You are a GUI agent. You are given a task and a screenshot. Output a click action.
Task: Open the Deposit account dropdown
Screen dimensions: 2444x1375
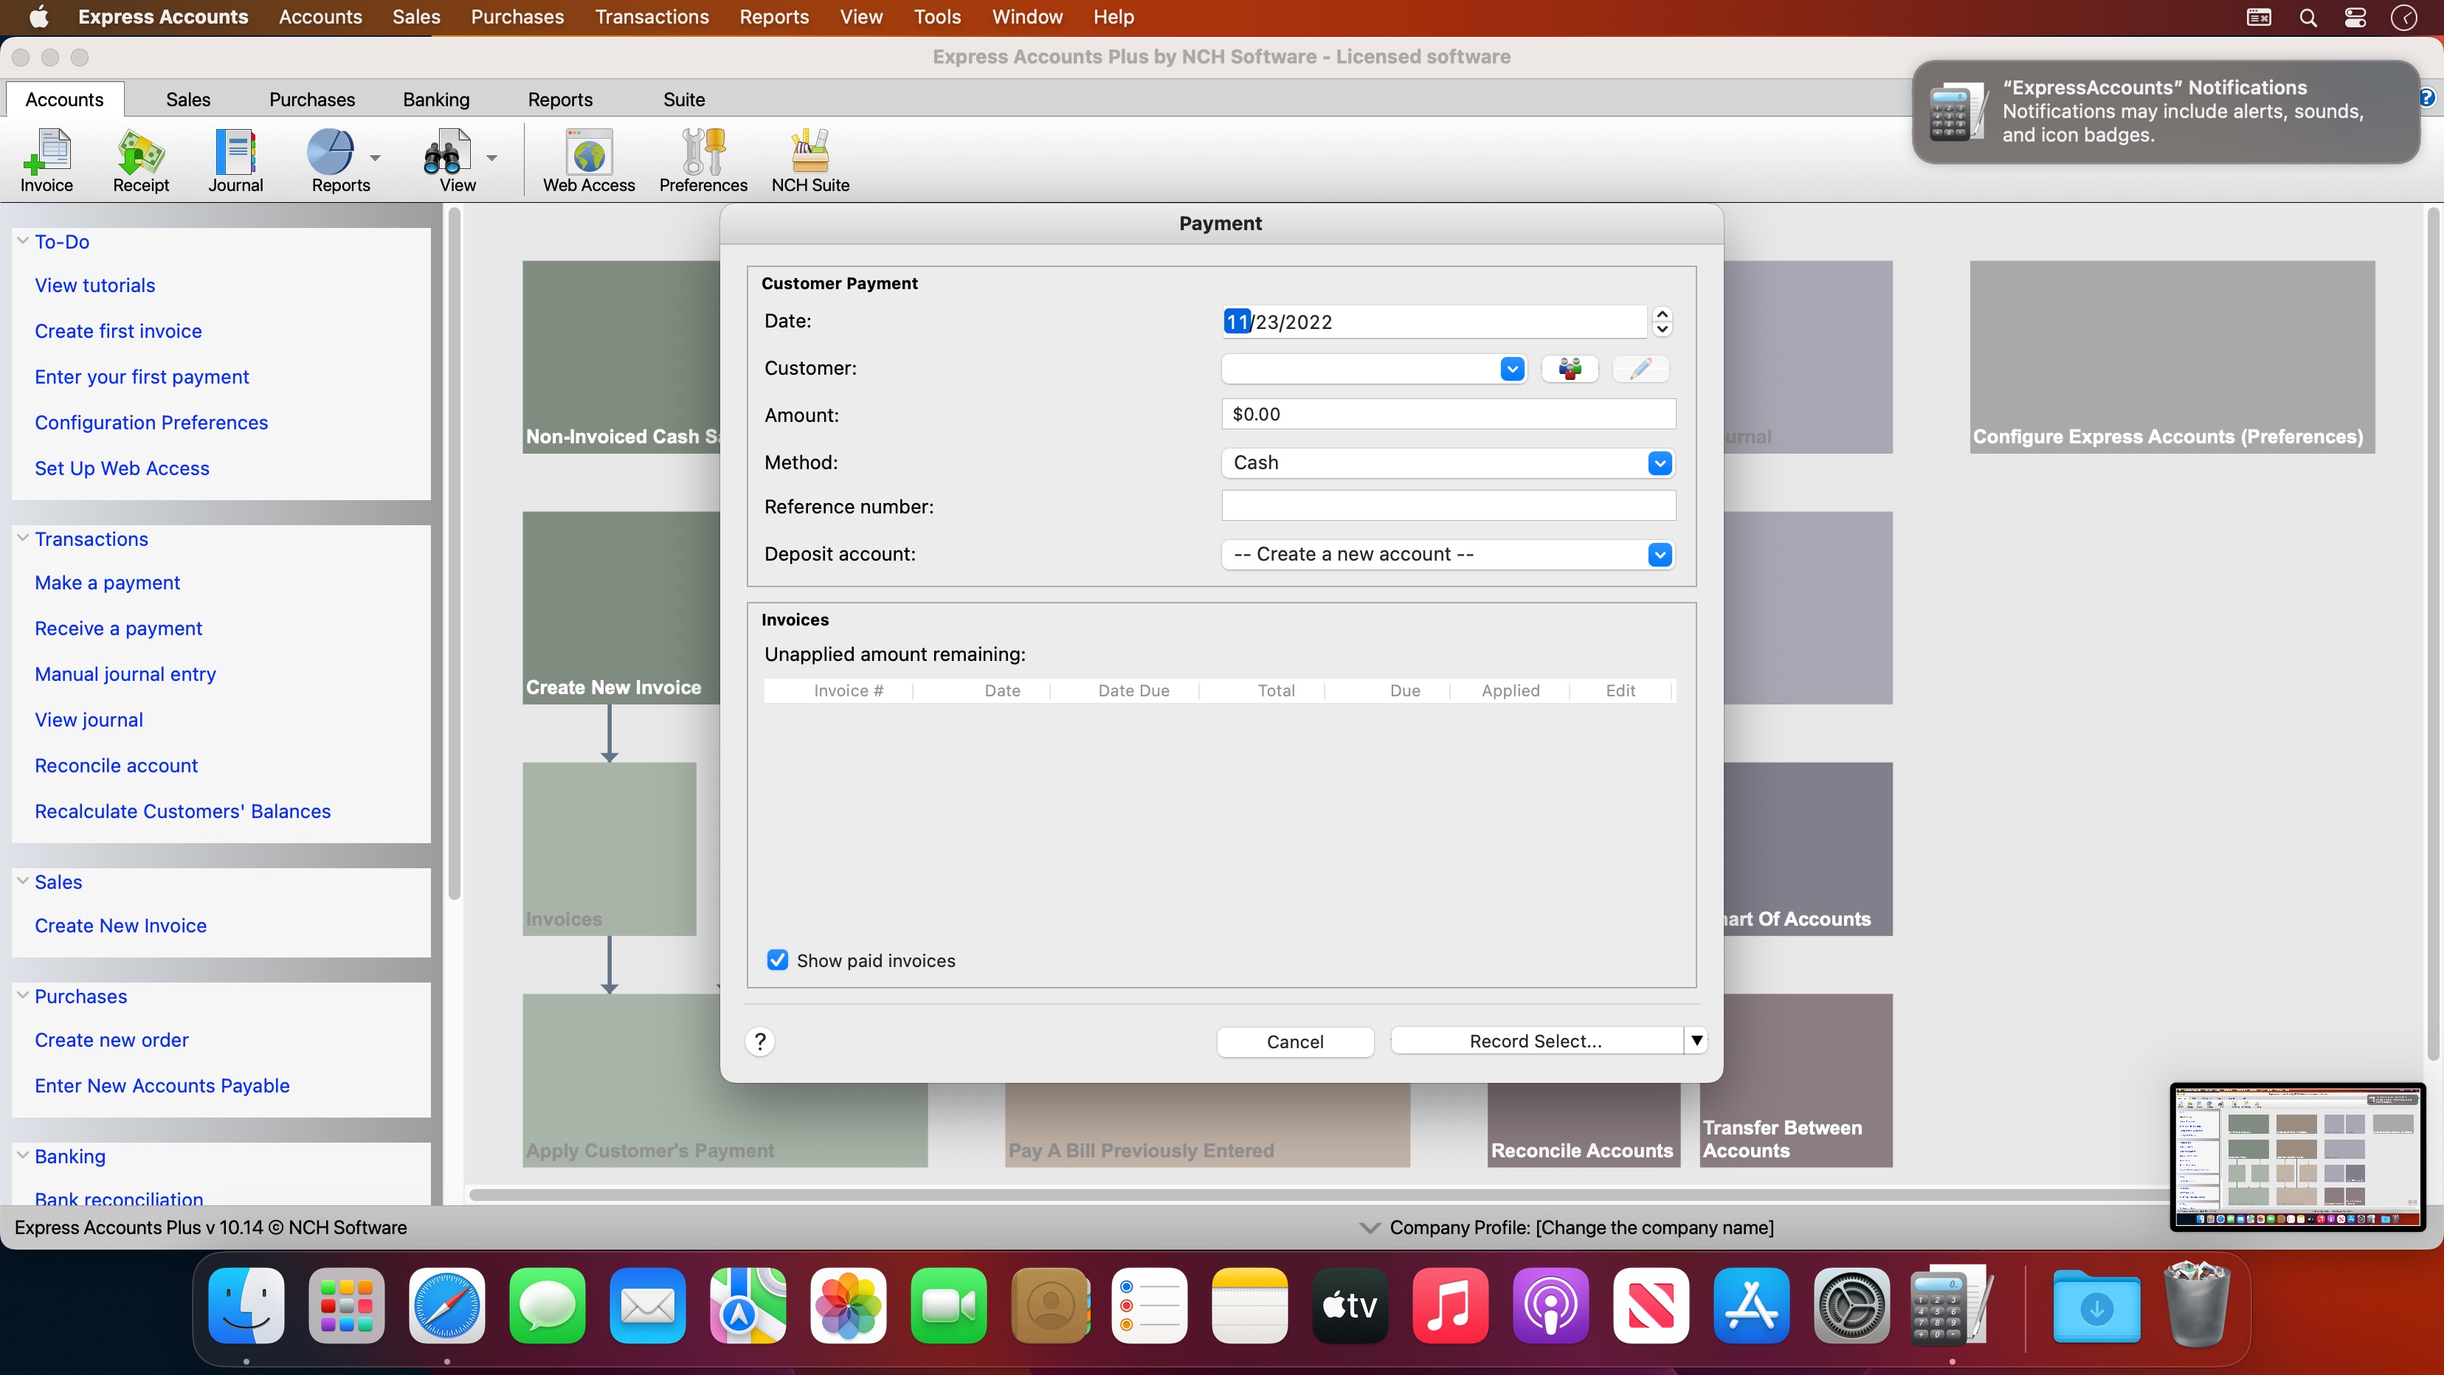click(x=1660, y=555)
